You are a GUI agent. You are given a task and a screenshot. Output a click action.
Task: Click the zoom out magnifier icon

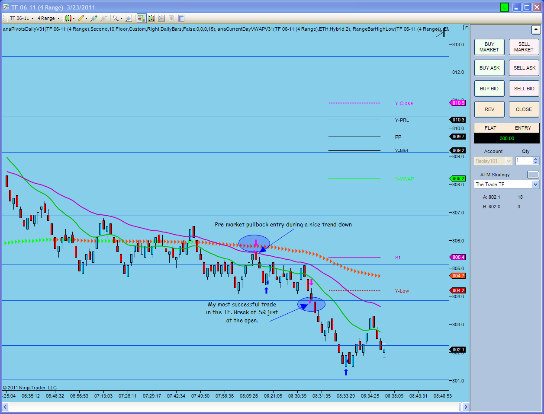tap(104, 18)
